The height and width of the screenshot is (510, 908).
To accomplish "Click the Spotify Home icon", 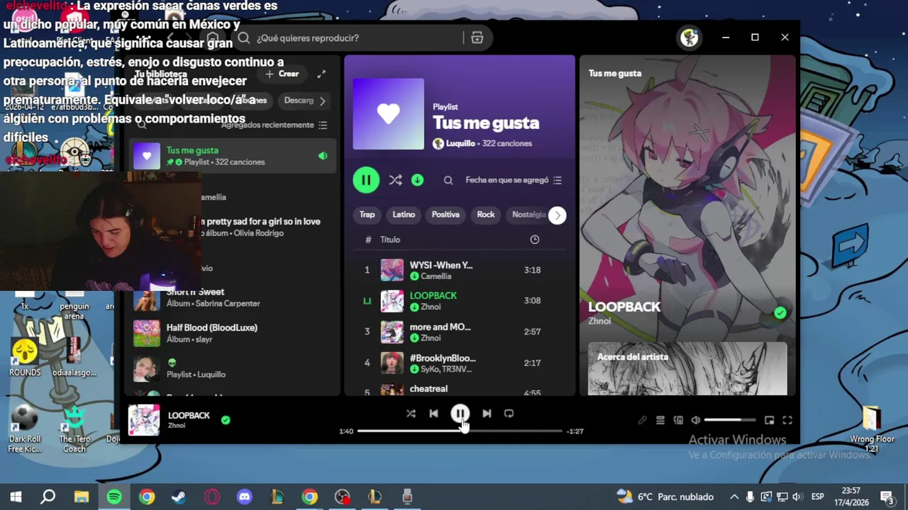I will 213,38.
